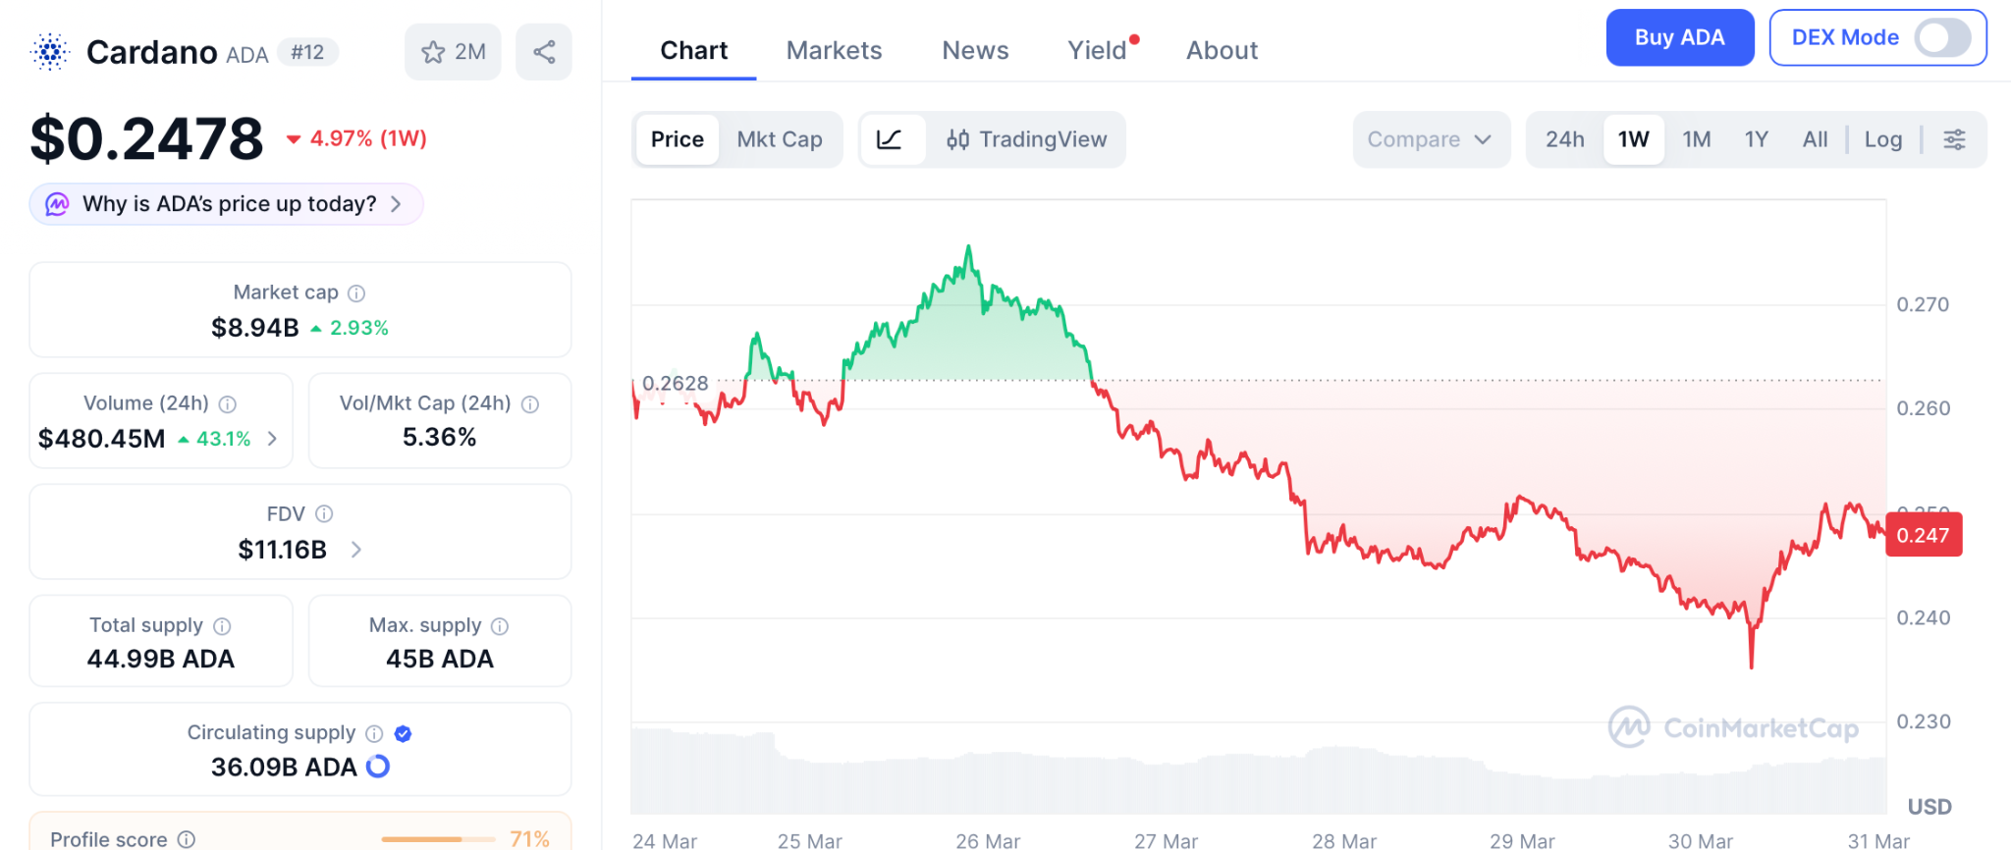
Task: Click the Profile score progress bar
Action: tap(438, 839)
